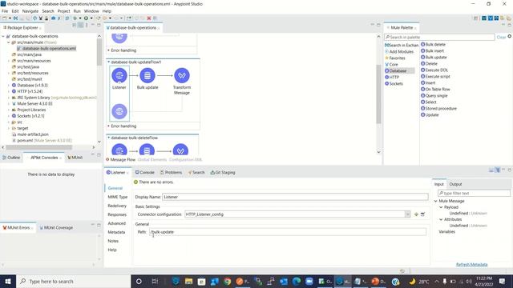Select the Transform Message node in updateFlow1
This screenshot has height=288, width=513.
[182, 76]
